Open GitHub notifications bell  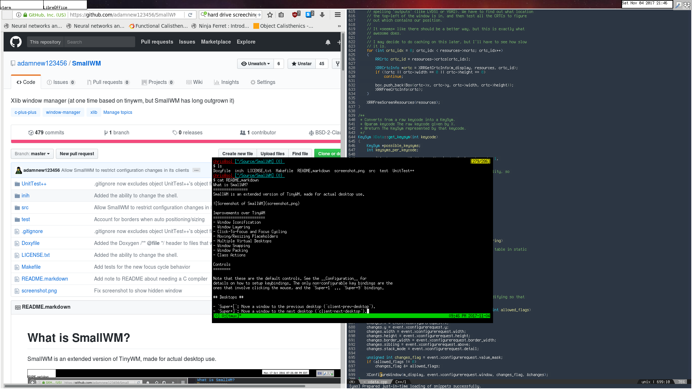point(328,42)
